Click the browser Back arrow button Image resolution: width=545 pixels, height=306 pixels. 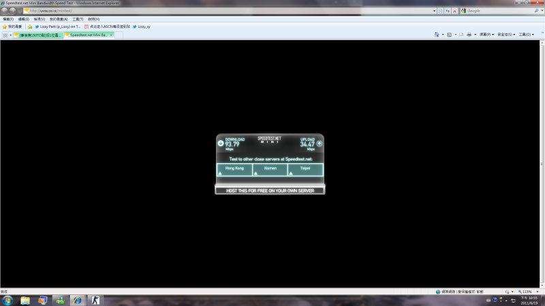(5, 11)
